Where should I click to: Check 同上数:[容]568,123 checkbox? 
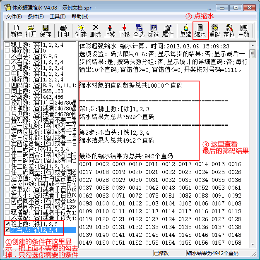click(7, 91)
